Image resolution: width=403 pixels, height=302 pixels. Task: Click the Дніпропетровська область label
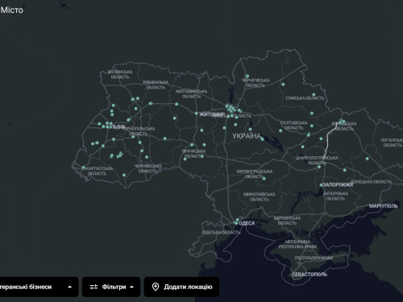(317, 160)
